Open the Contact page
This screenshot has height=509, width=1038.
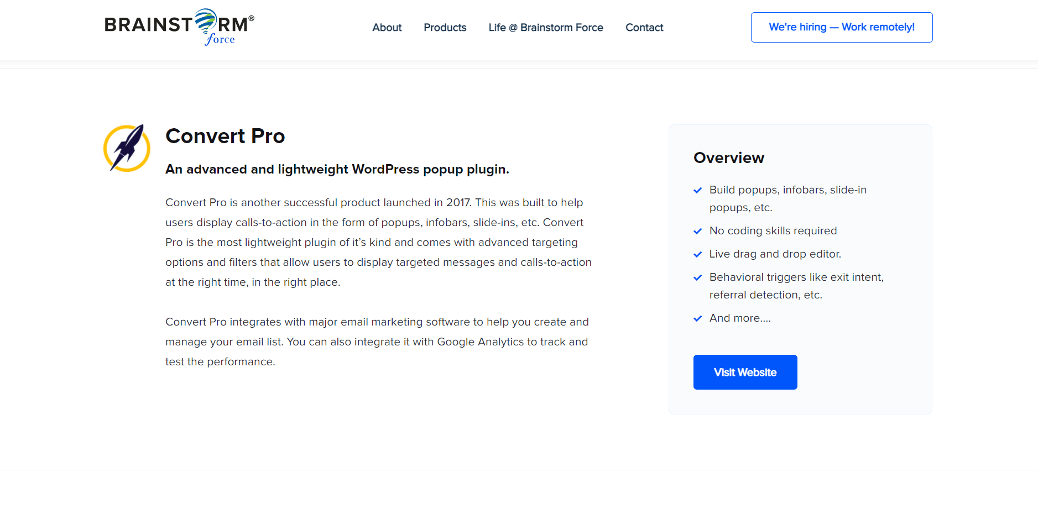(x=644, y=28)
